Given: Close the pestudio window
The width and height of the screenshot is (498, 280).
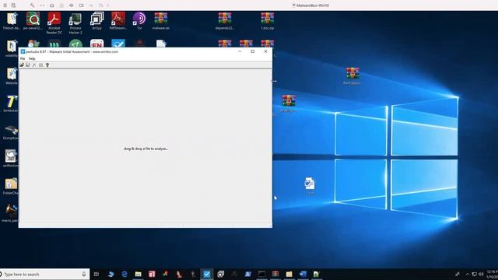Looking at the screenshot, I should click(266, 51).
